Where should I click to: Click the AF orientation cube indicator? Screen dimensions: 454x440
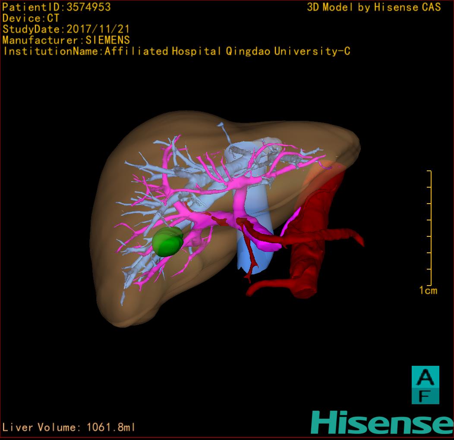click(x=426, y=385)
